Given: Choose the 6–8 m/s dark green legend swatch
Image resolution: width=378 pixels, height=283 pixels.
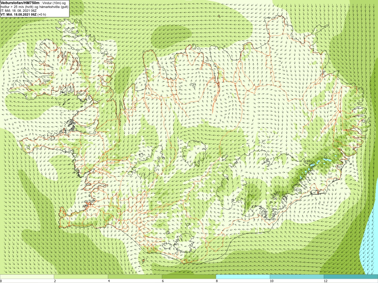Looking at the screenshot, I should coord(189,277).
